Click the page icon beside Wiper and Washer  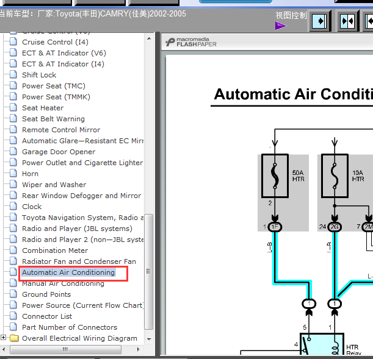(x=13, y=184)
